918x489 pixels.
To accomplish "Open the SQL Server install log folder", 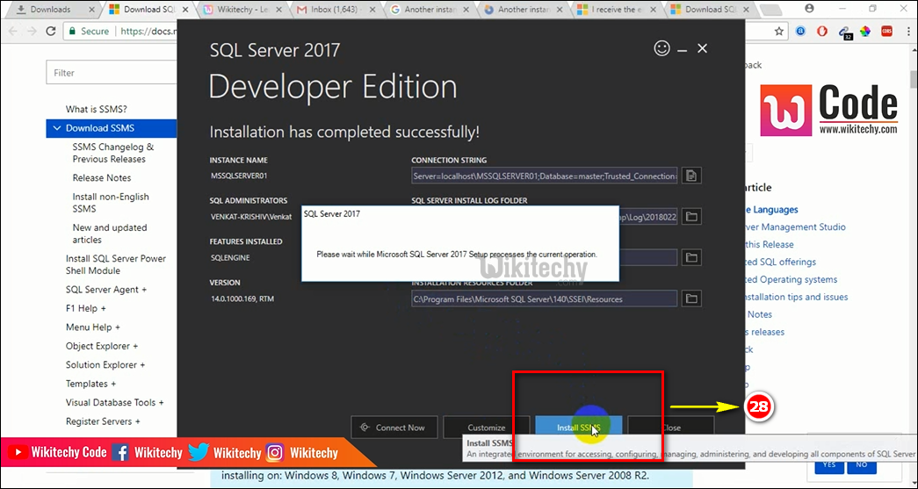I will pos(691,216).
